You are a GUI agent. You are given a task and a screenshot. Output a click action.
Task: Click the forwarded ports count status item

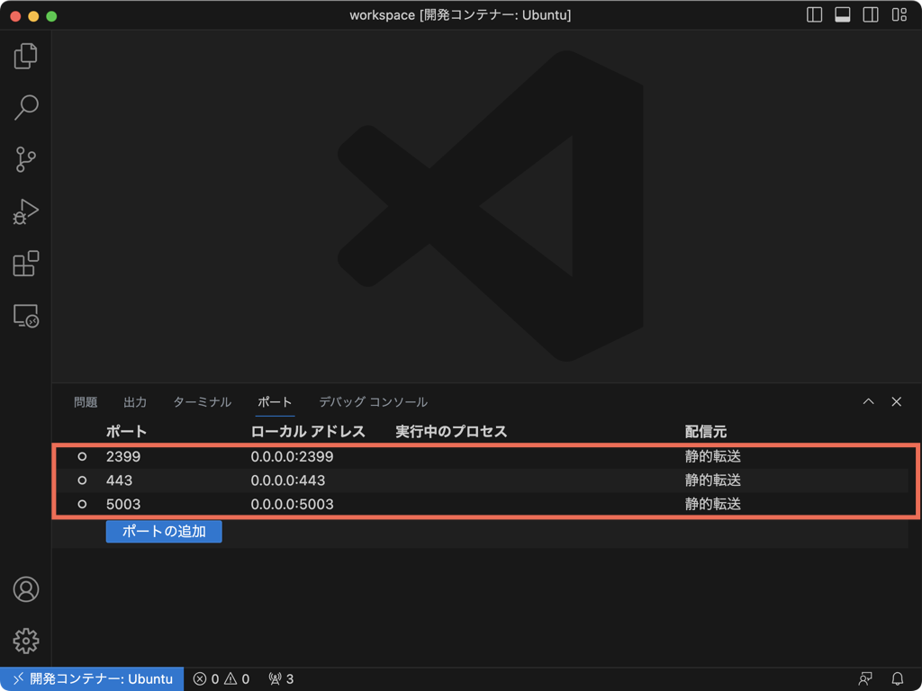coord(281,679)
